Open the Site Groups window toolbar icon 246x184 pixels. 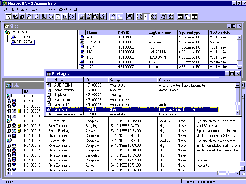point(51,16)
